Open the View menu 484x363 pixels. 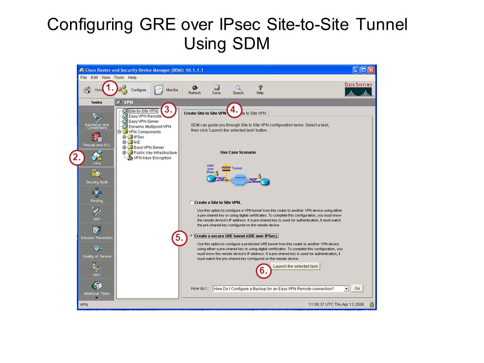106,77
